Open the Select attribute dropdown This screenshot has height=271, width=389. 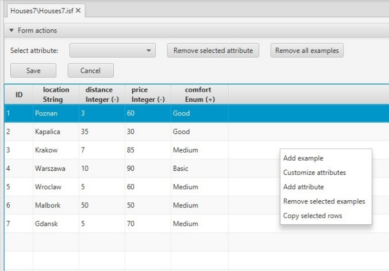tap(113, 51)
